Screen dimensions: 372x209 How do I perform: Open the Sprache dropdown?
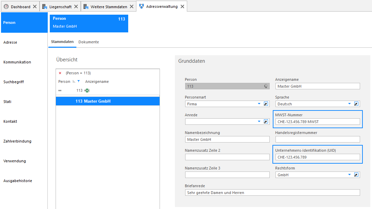[349, 104]
